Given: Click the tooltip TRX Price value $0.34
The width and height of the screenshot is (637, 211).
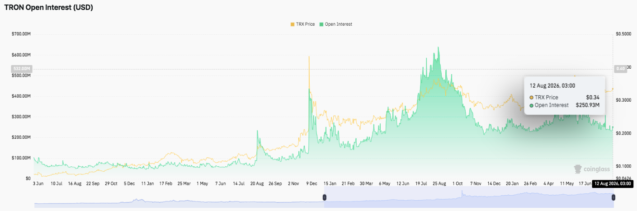Looking at the screenshot, I should [x=593, y=97].
